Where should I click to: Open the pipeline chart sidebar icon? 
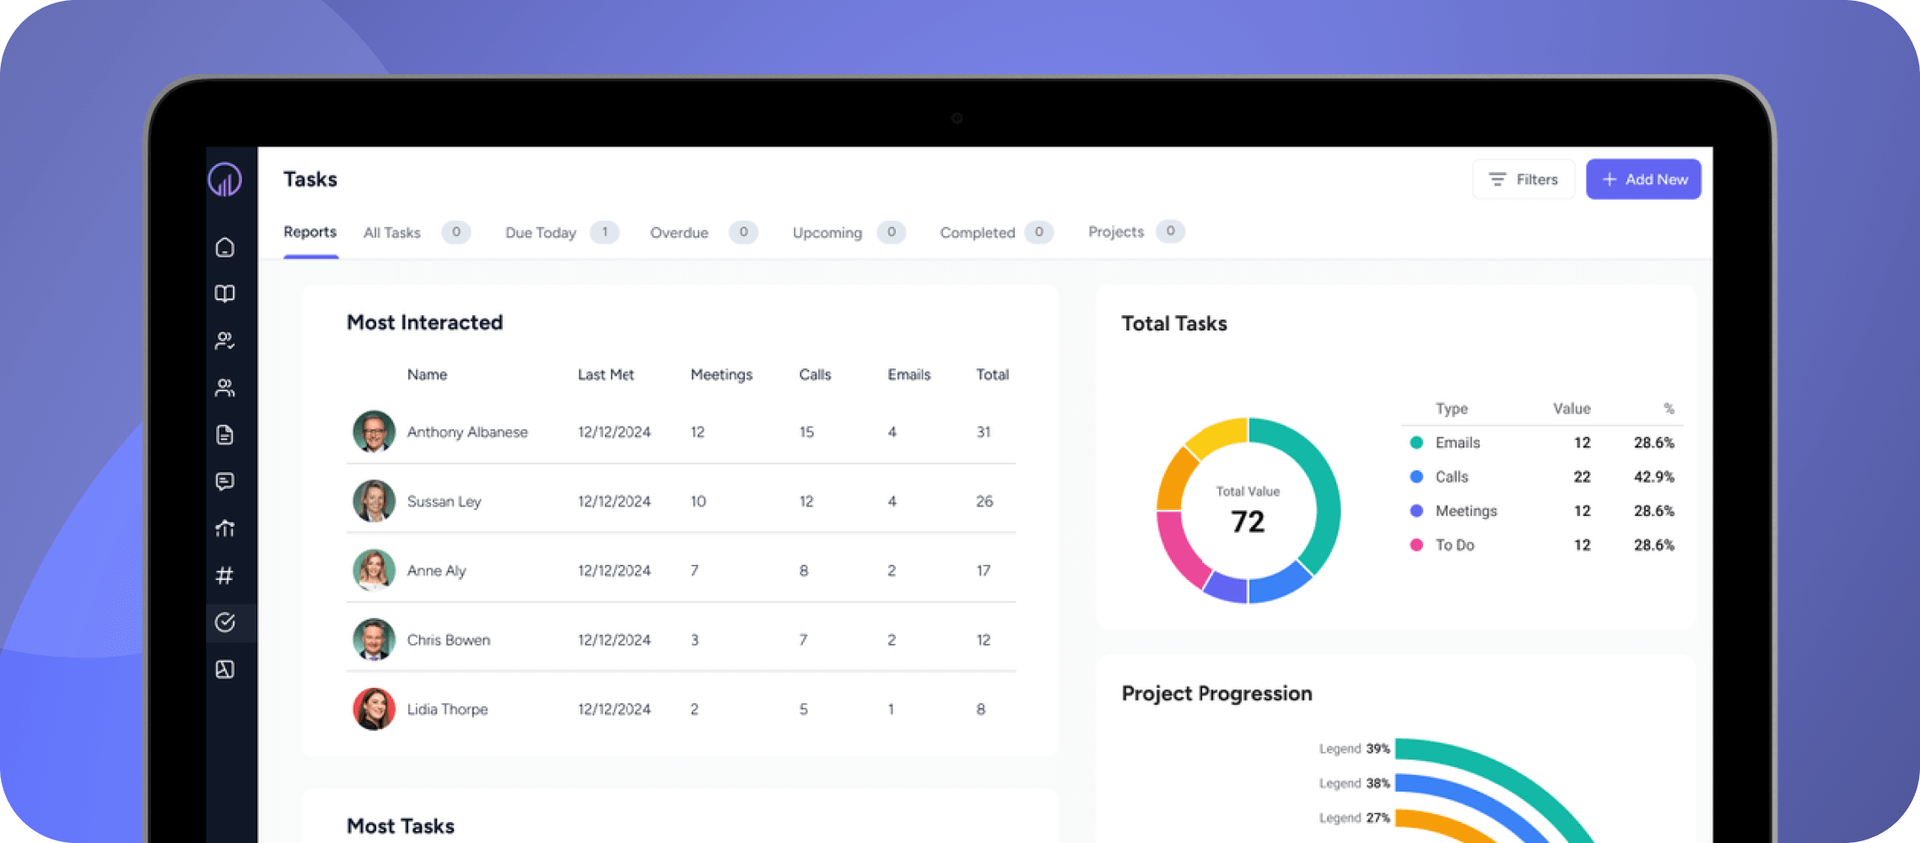(x=224, y=529)
